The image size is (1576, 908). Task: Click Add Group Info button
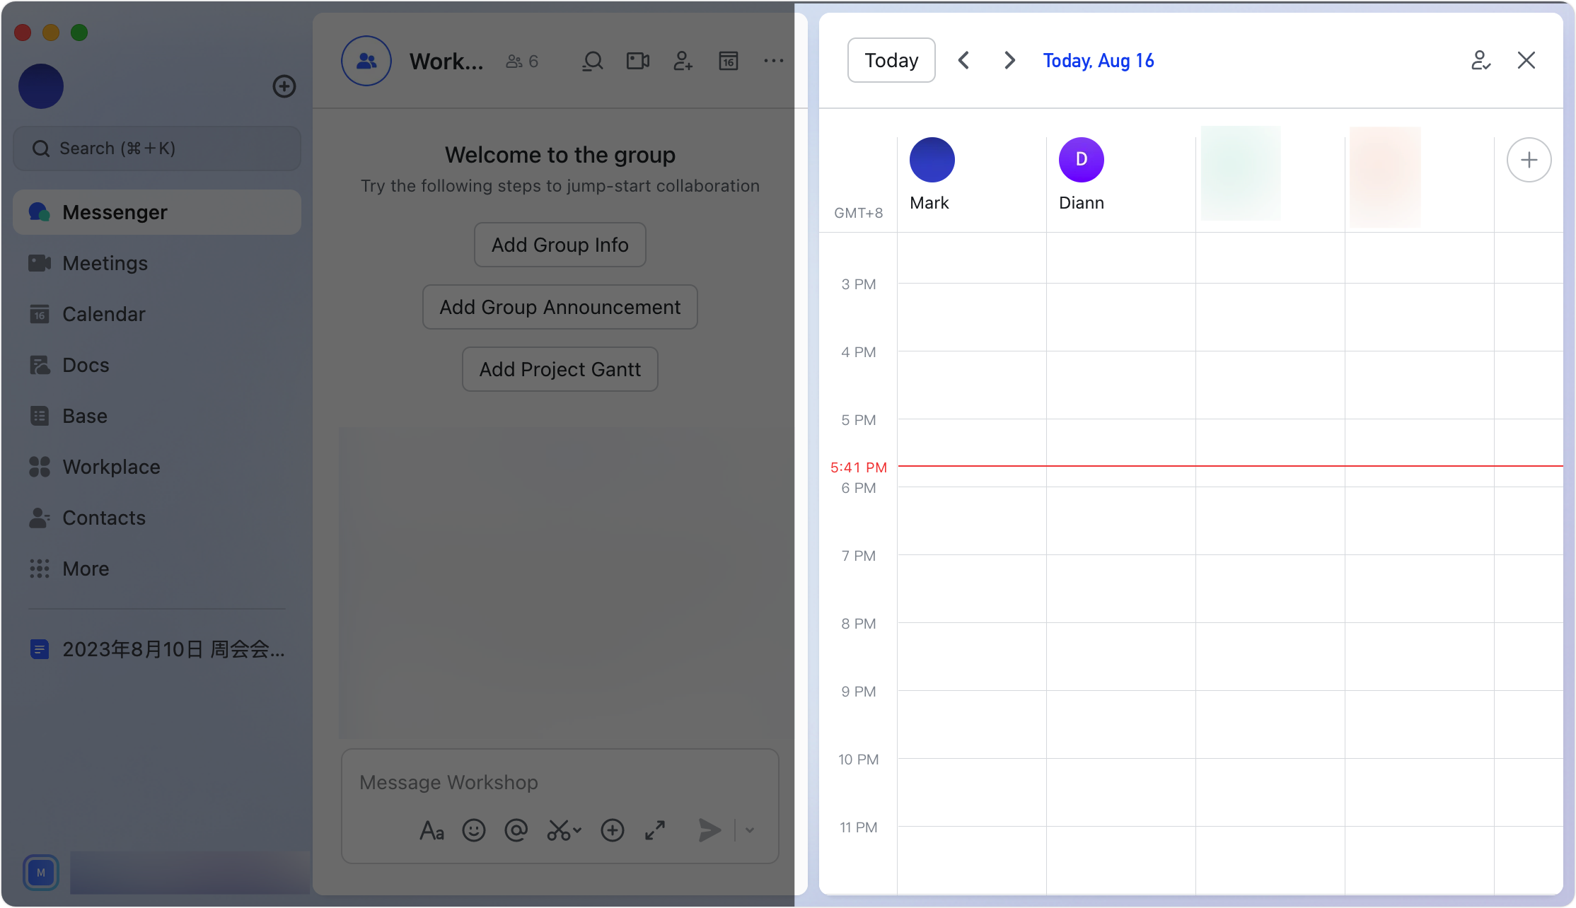[x=560, y=245]
